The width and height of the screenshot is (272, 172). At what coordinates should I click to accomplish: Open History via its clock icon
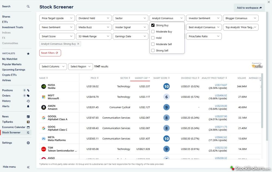click(x=28, y=101)
